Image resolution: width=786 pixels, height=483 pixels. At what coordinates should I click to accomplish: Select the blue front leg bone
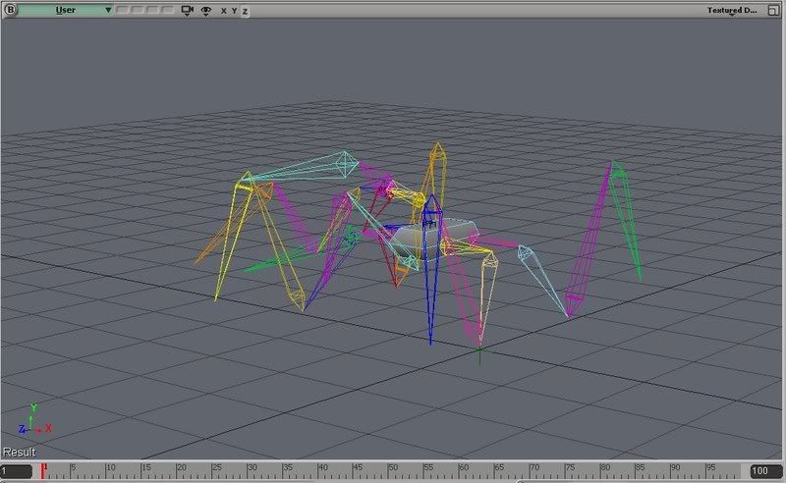431,271
